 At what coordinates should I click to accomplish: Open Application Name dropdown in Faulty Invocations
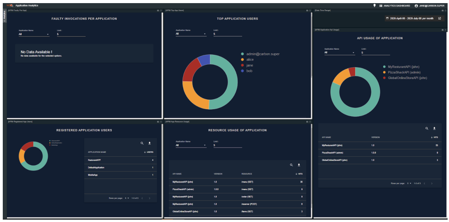pyautogui.click(x=34, y=34)
